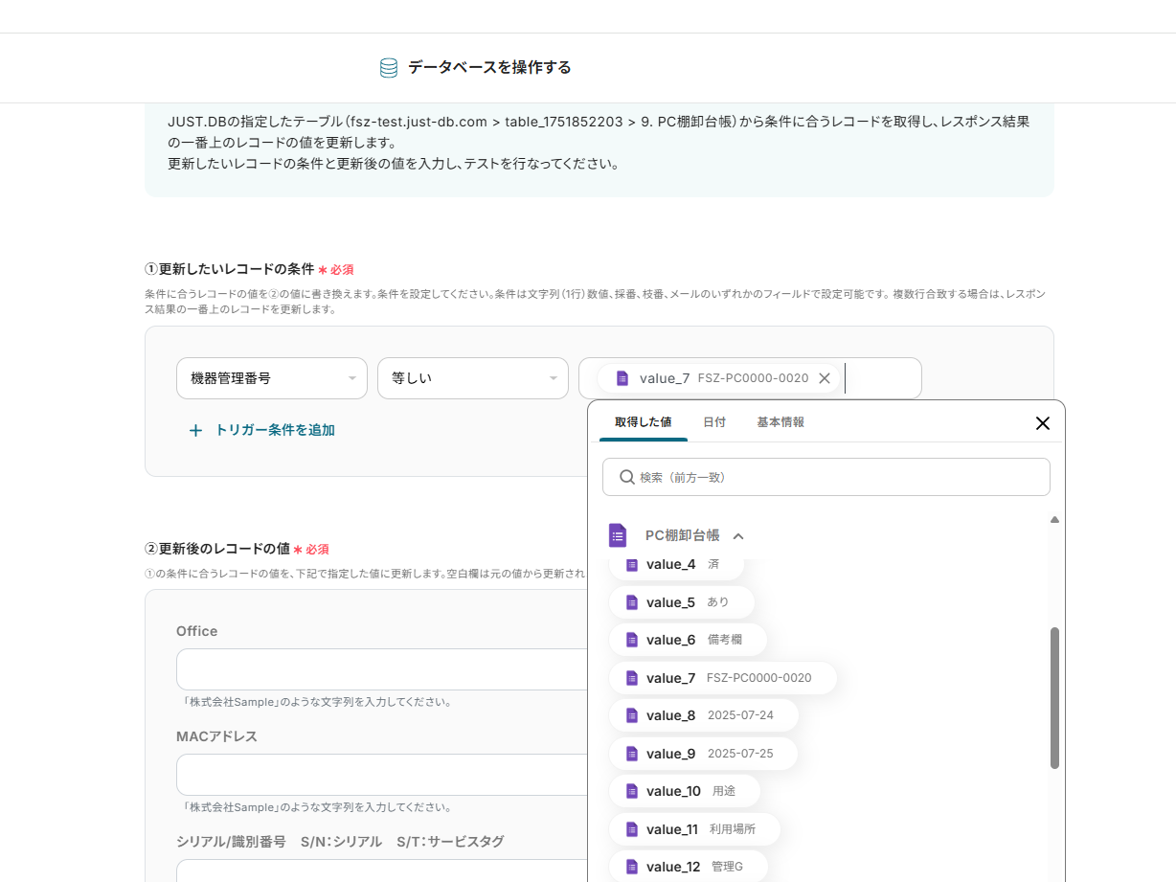This screenshot has width=1176, height=882.
Task: Open the 等しい operator dropdown
Action: click(472, 378)
